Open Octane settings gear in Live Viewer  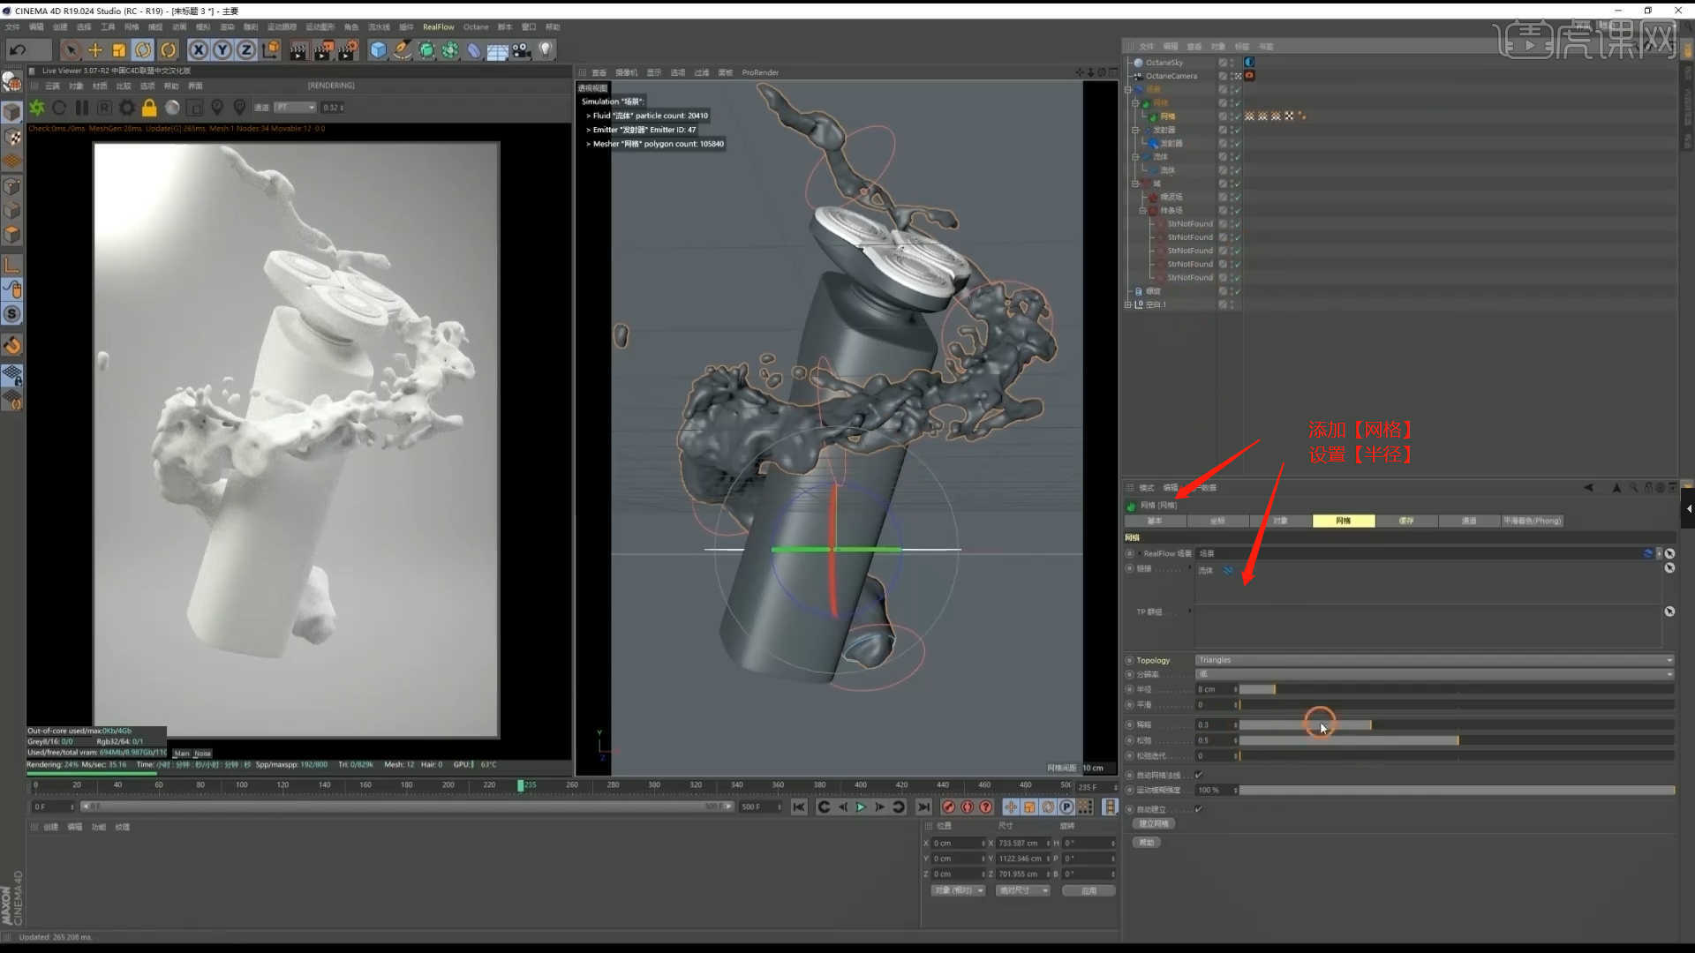tap(127, 108)
